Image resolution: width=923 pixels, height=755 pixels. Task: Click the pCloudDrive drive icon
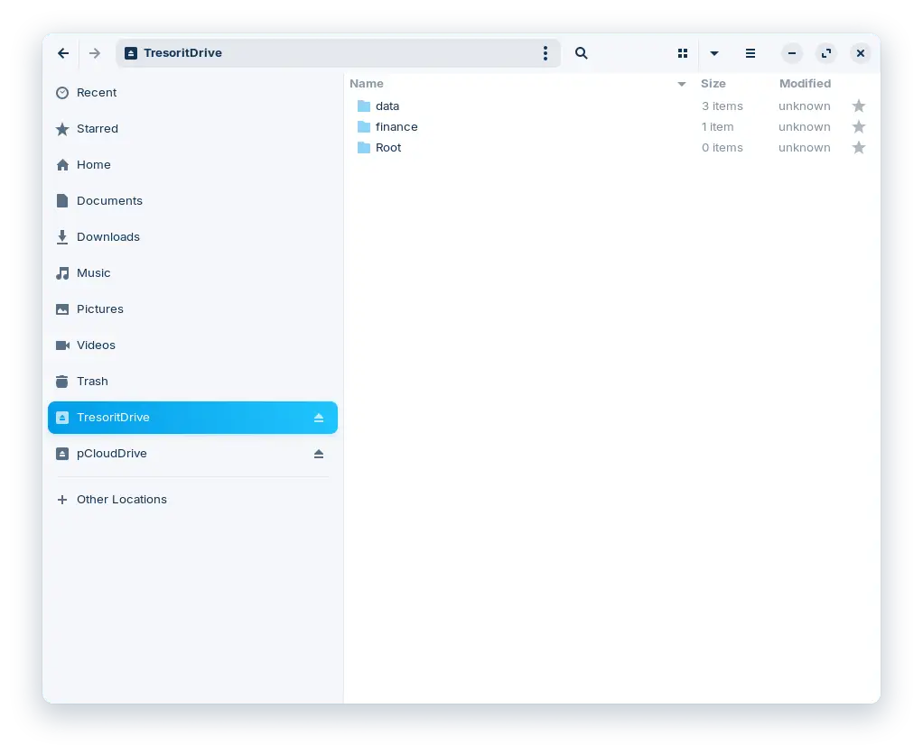(62, 454)
